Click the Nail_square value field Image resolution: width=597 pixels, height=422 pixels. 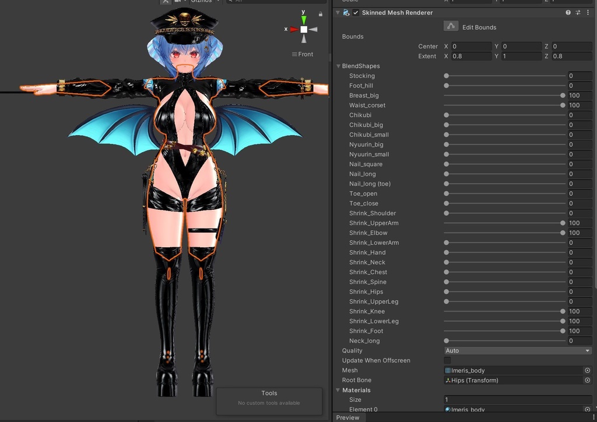pyautogui.click(x=580, y=164)
